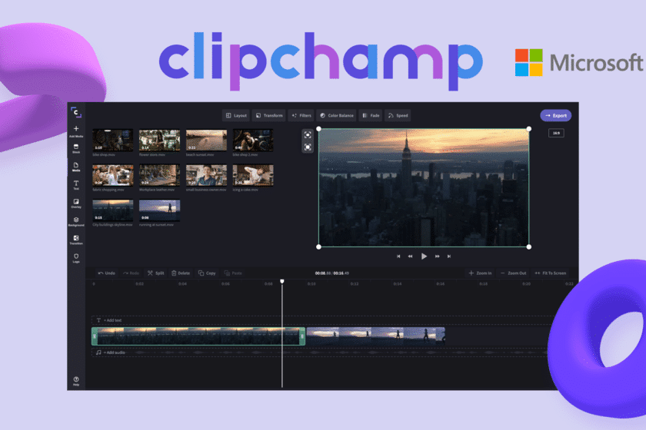This screenshot has height=430, width=646.
Task: Open the Fade options
Action: [371, 116]
